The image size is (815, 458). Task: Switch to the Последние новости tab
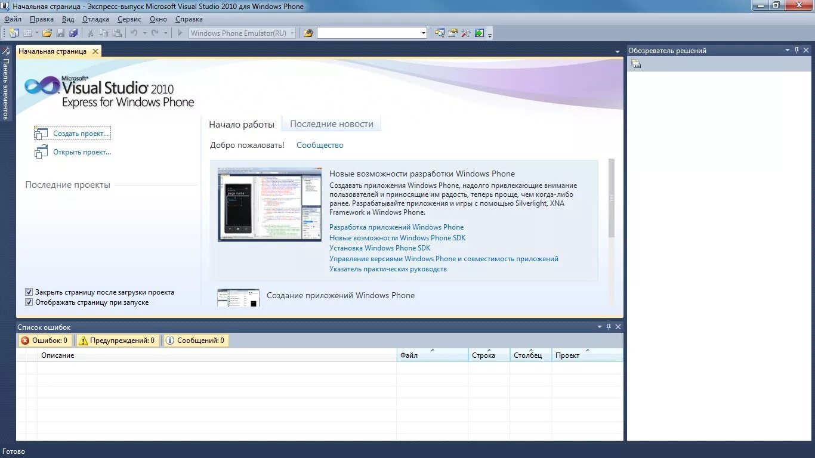coord(332,124)
